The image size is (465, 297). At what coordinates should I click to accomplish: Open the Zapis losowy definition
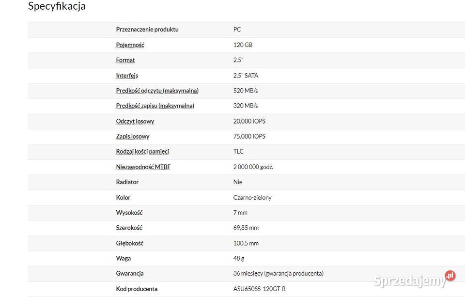tap(133, 136)
